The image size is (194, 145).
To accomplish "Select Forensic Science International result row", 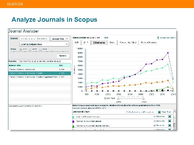I will (x=40, y=70).
